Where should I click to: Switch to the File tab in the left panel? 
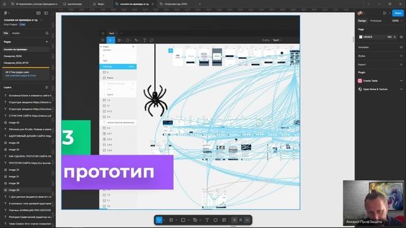[x=6, y=33]
